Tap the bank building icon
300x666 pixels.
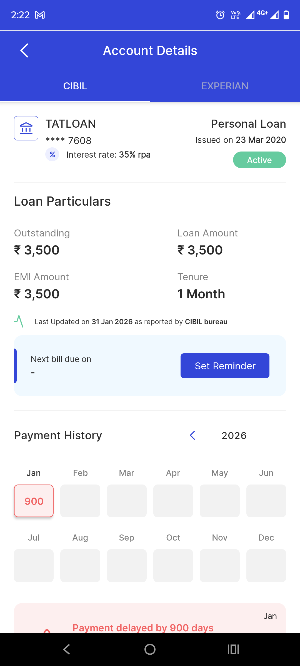click(26, 128)
